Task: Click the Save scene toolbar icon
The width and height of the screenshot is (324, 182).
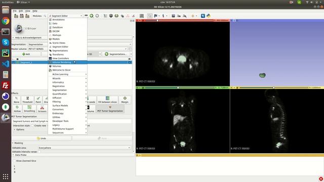Action: 27,16
